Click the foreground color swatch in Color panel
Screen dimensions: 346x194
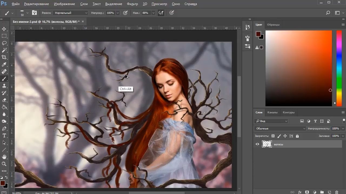click(x=258, y=34)
